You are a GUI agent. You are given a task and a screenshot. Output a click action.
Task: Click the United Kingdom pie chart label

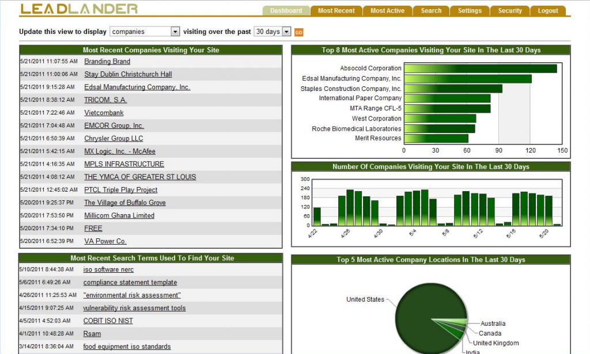click(x=496, y=343)
